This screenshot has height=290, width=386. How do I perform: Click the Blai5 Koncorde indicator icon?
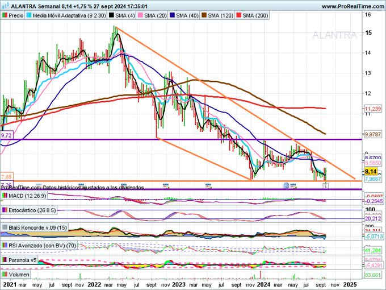pos(5,227)
